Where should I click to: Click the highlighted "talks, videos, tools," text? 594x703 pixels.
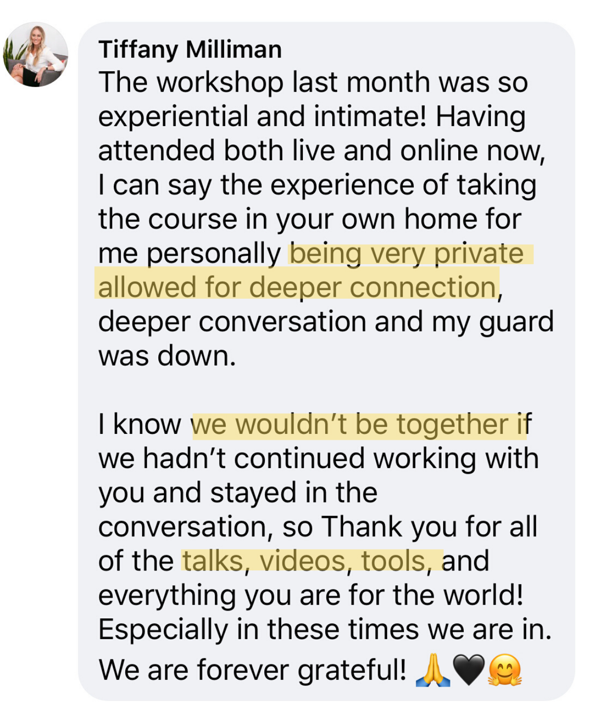[312, 561]
